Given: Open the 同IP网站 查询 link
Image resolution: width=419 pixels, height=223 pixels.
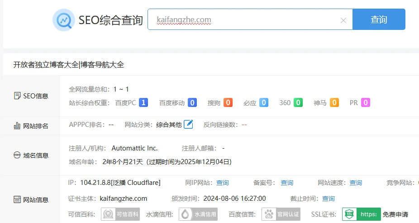Looking at the screenshot, I should pyautogui.click(x=222, y=183).
